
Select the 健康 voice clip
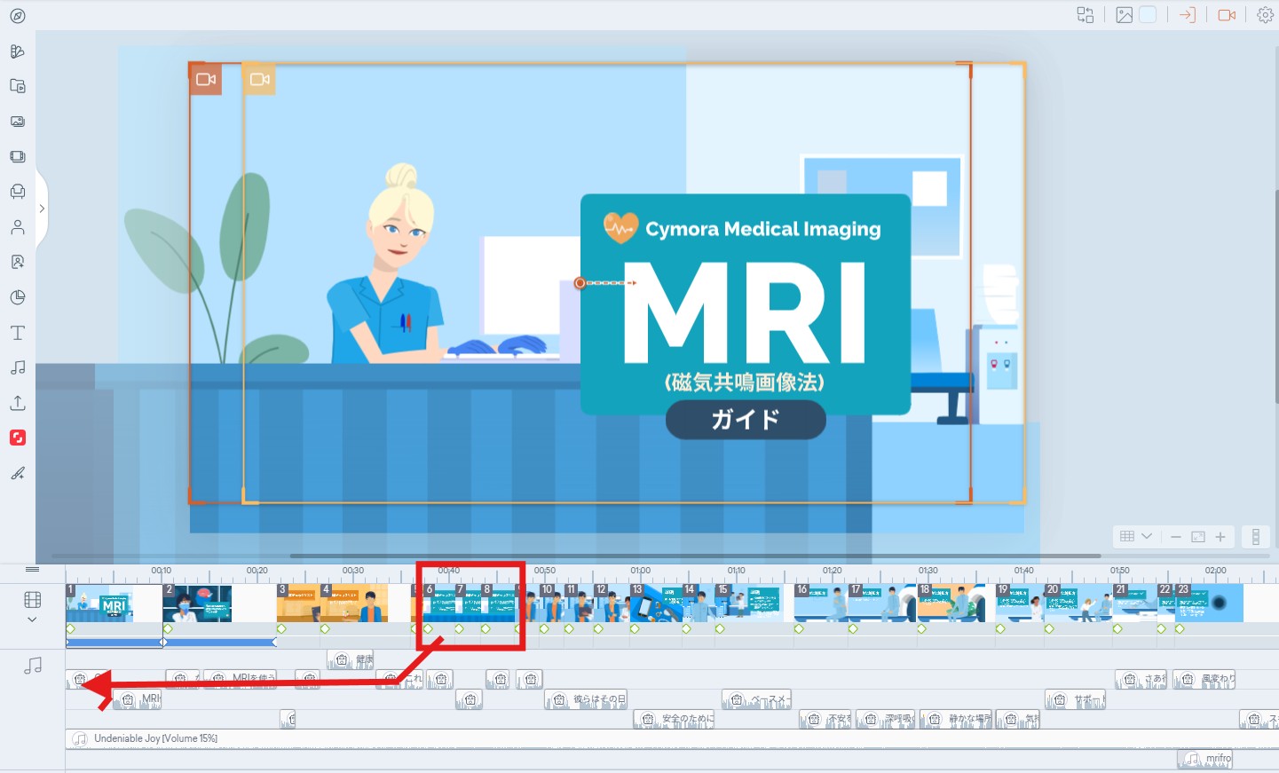click(x=351, y=659)
